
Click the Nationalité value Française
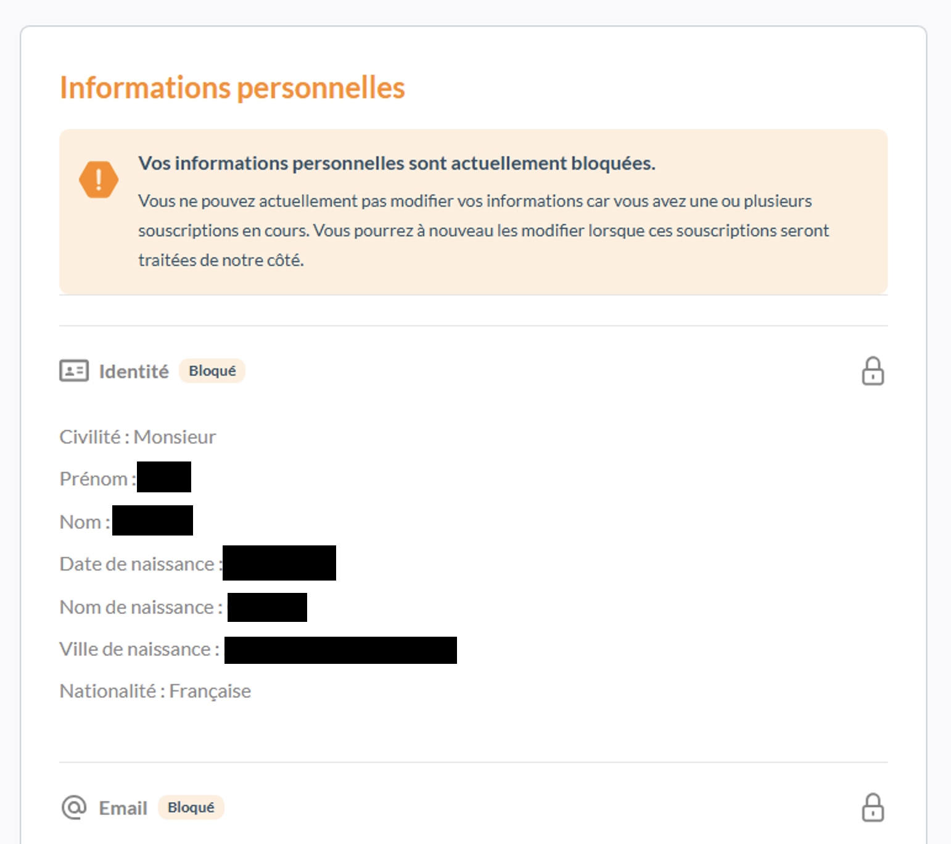(210, 691)
